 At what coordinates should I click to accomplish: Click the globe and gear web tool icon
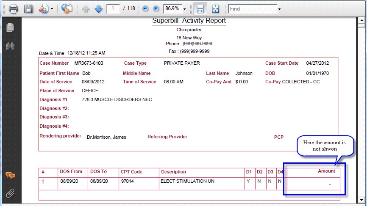pos(67,8)
